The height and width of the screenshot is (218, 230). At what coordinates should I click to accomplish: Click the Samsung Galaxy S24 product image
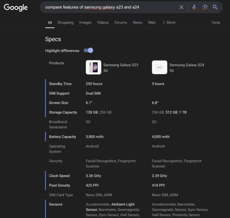pos(159,68)
